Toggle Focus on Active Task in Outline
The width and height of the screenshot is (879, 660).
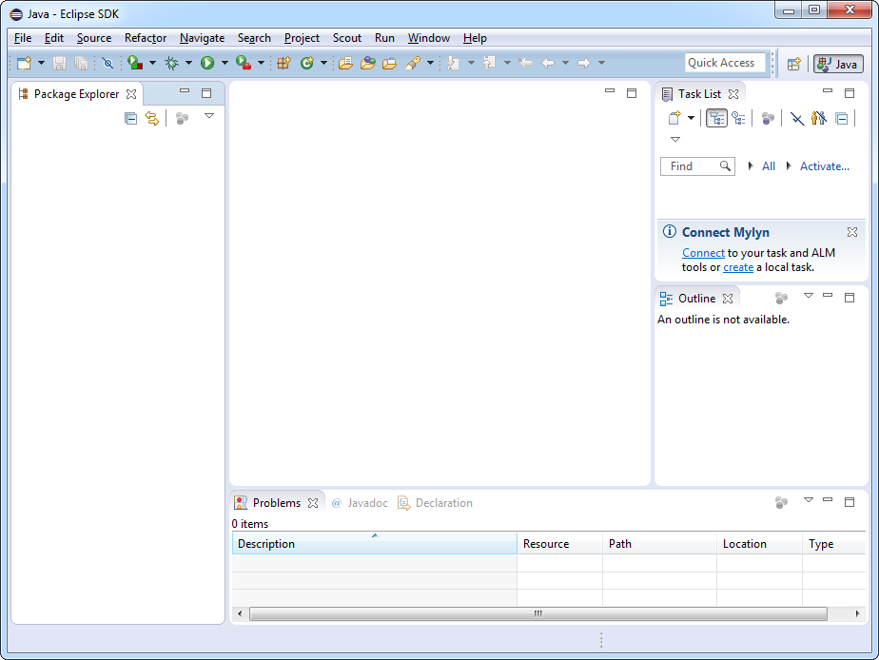click(x=781, y=298)
